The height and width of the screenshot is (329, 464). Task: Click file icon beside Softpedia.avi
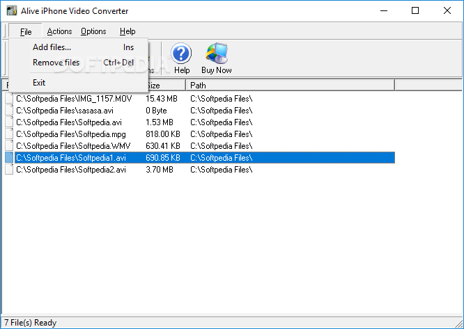point(9,122)
